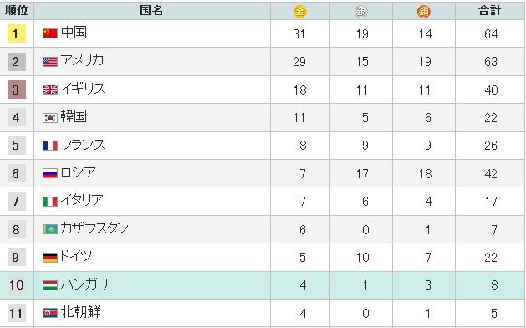Click the highlighted ハンガリー row name
The height and width of the screenshot is (328, 526).
[x=90, y=284]
